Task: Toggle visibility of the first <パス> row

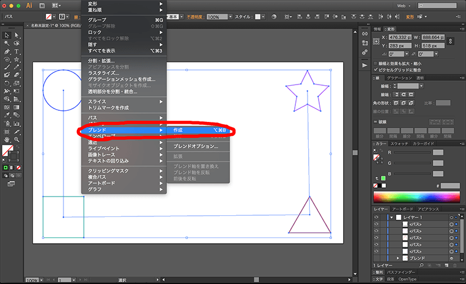Action: coord(376,225)
